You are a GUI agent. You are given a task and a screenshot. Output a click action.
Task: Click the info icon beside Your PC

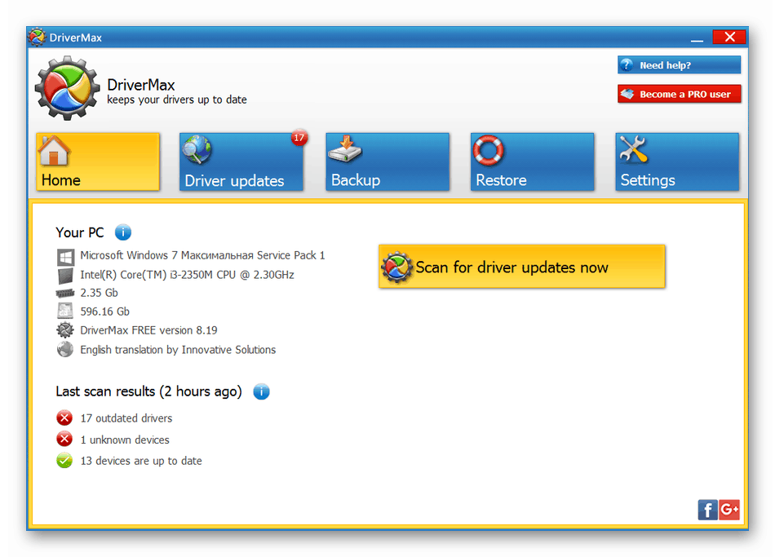point(123,232)
